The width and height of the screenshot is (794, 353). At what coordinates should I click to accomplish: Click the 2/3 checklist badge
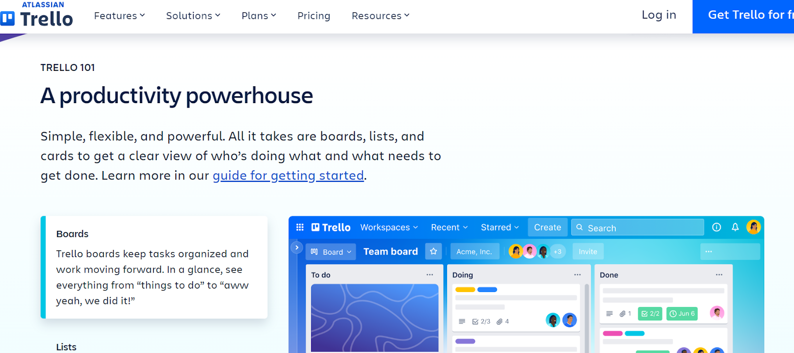point(481,321)
